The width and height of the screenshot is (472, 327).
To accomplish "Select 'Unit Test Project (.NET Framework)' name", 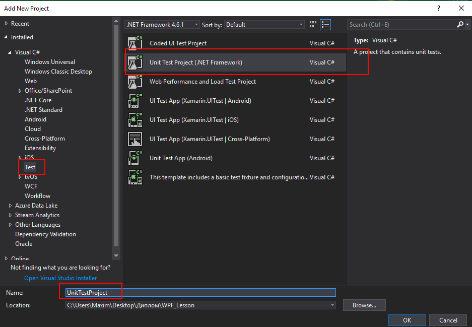I will tap(195, 62).
